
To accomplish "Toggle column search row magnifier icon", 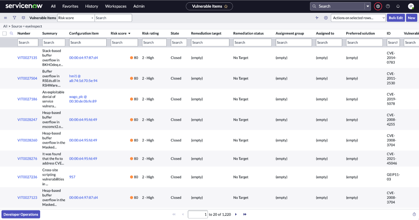I will (x=11, y=33).
